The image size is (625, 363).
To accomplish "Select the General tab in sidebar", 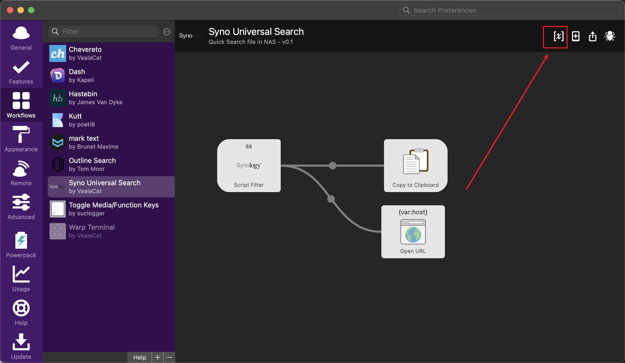I will click(x=21, y=38).
